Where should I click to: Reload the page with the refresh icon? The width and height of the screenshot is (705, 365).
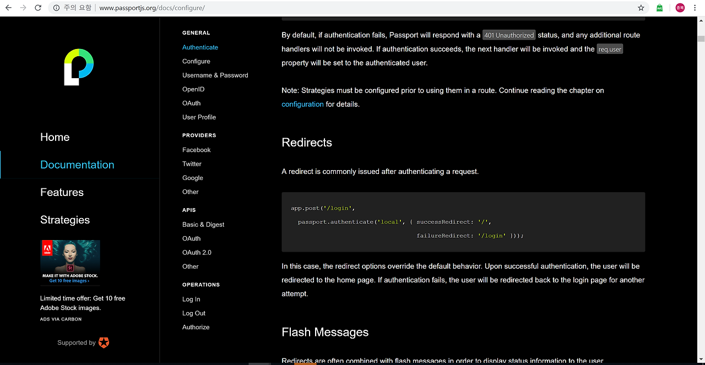[38, 8]
